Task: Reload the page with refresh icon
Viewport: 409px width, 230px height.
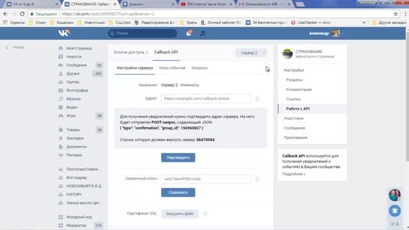Action: pos(22,14)
